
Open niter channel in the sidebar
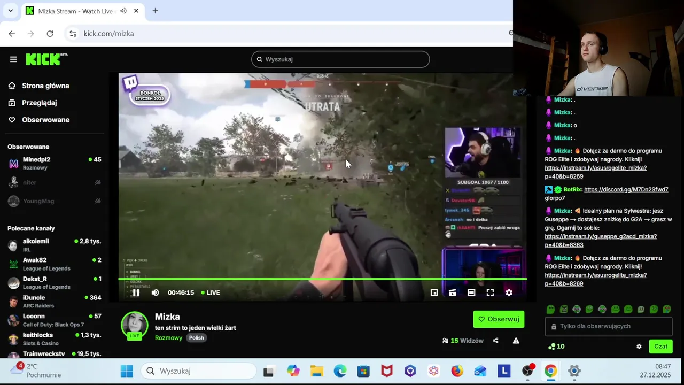tap(53, 182)
